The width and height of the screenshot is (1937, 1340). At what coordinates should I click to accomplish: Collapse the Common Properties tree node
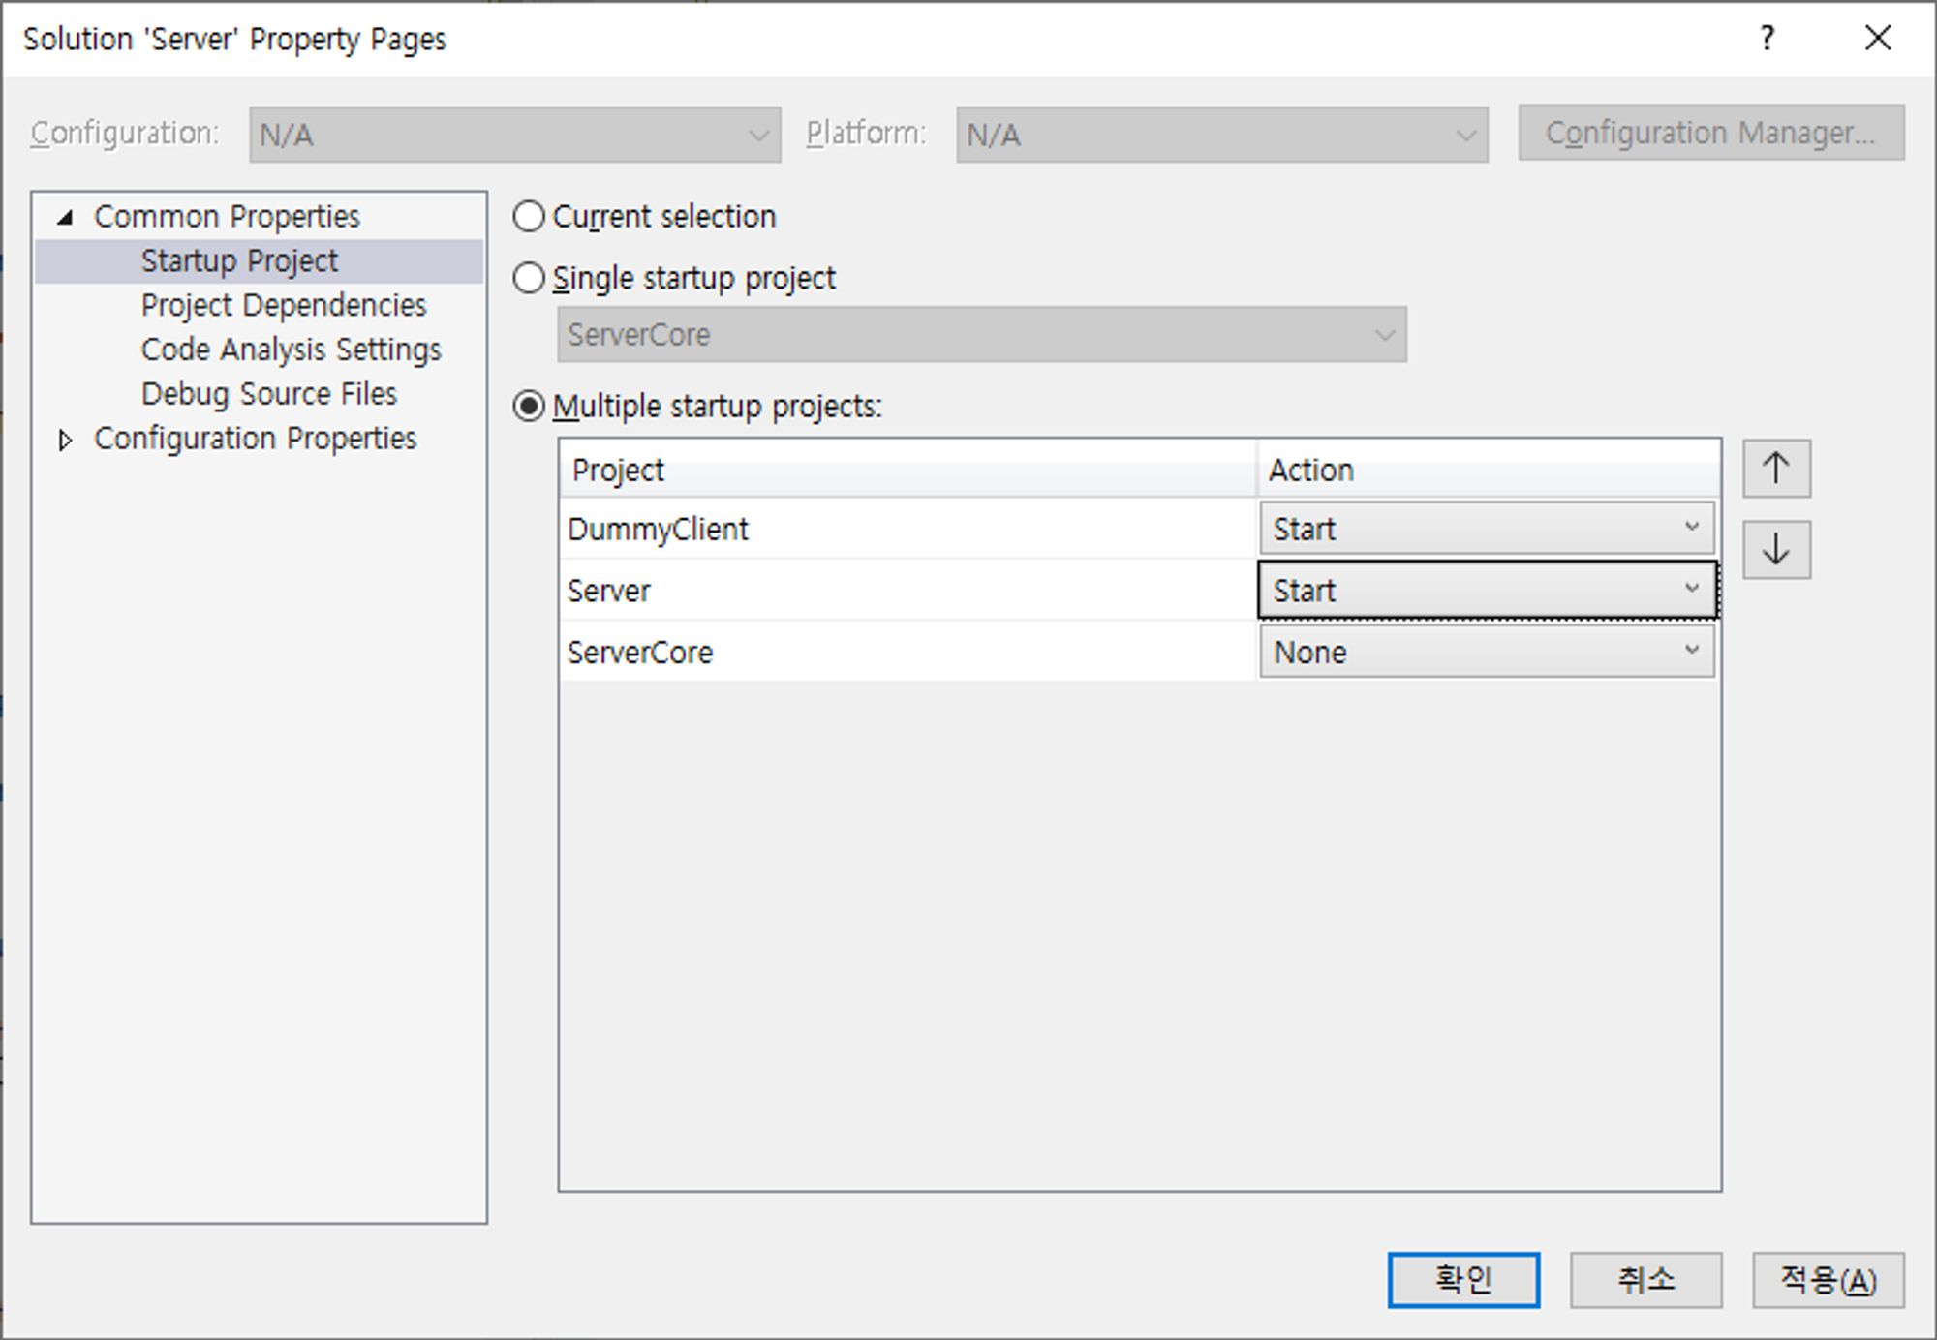point(65,217)
